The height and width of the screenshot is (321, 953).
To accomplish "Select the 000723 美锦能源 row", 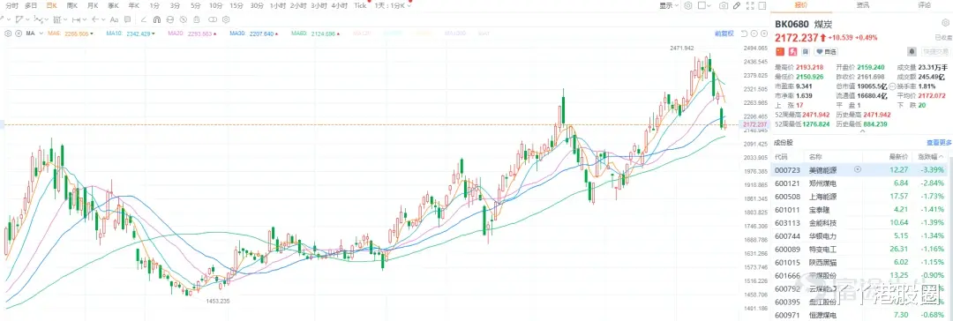I will coord(859,169).
